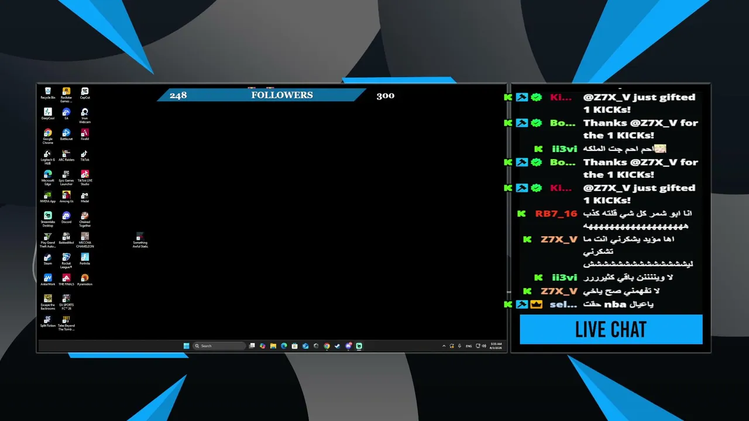749x421 pixels.
Task: Switch to Streamlabs on the taskbar
Action: click(x=359, y=346)
